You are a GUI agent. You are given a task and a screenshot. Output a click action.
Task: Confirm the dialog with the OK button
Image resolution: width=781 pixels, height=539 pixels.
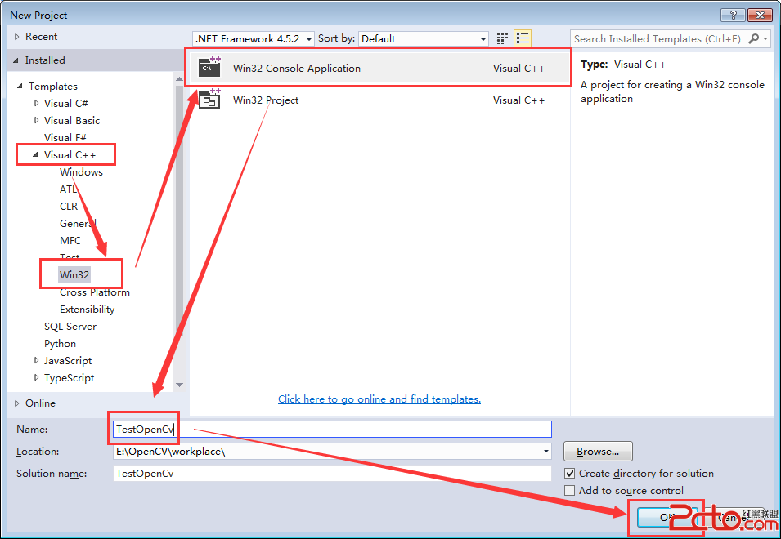[666, 518]
